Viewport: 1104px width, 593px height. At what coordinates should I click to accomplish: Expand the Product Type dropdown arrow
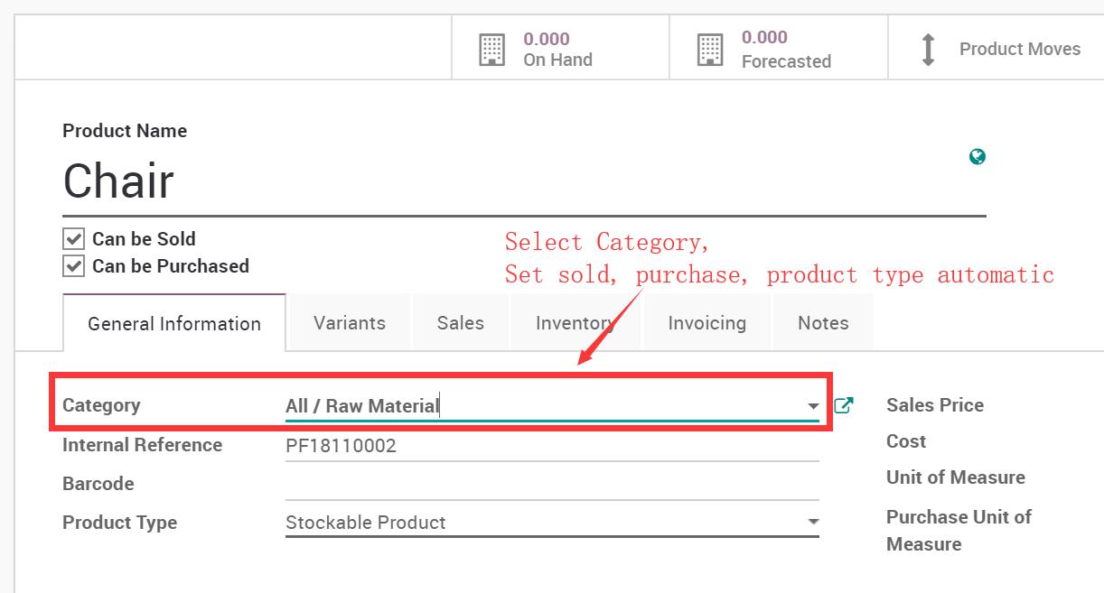click(x=813, y=523)
